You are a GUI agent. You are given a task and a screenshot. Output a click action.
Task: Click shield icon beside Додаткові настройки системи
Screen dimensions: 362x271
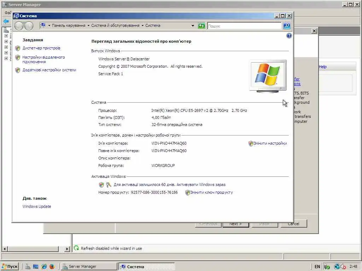point(18,70)
